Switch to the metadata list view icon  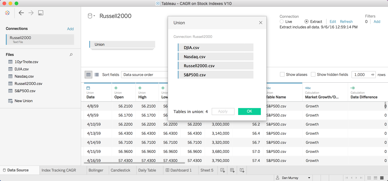(96, 74)
